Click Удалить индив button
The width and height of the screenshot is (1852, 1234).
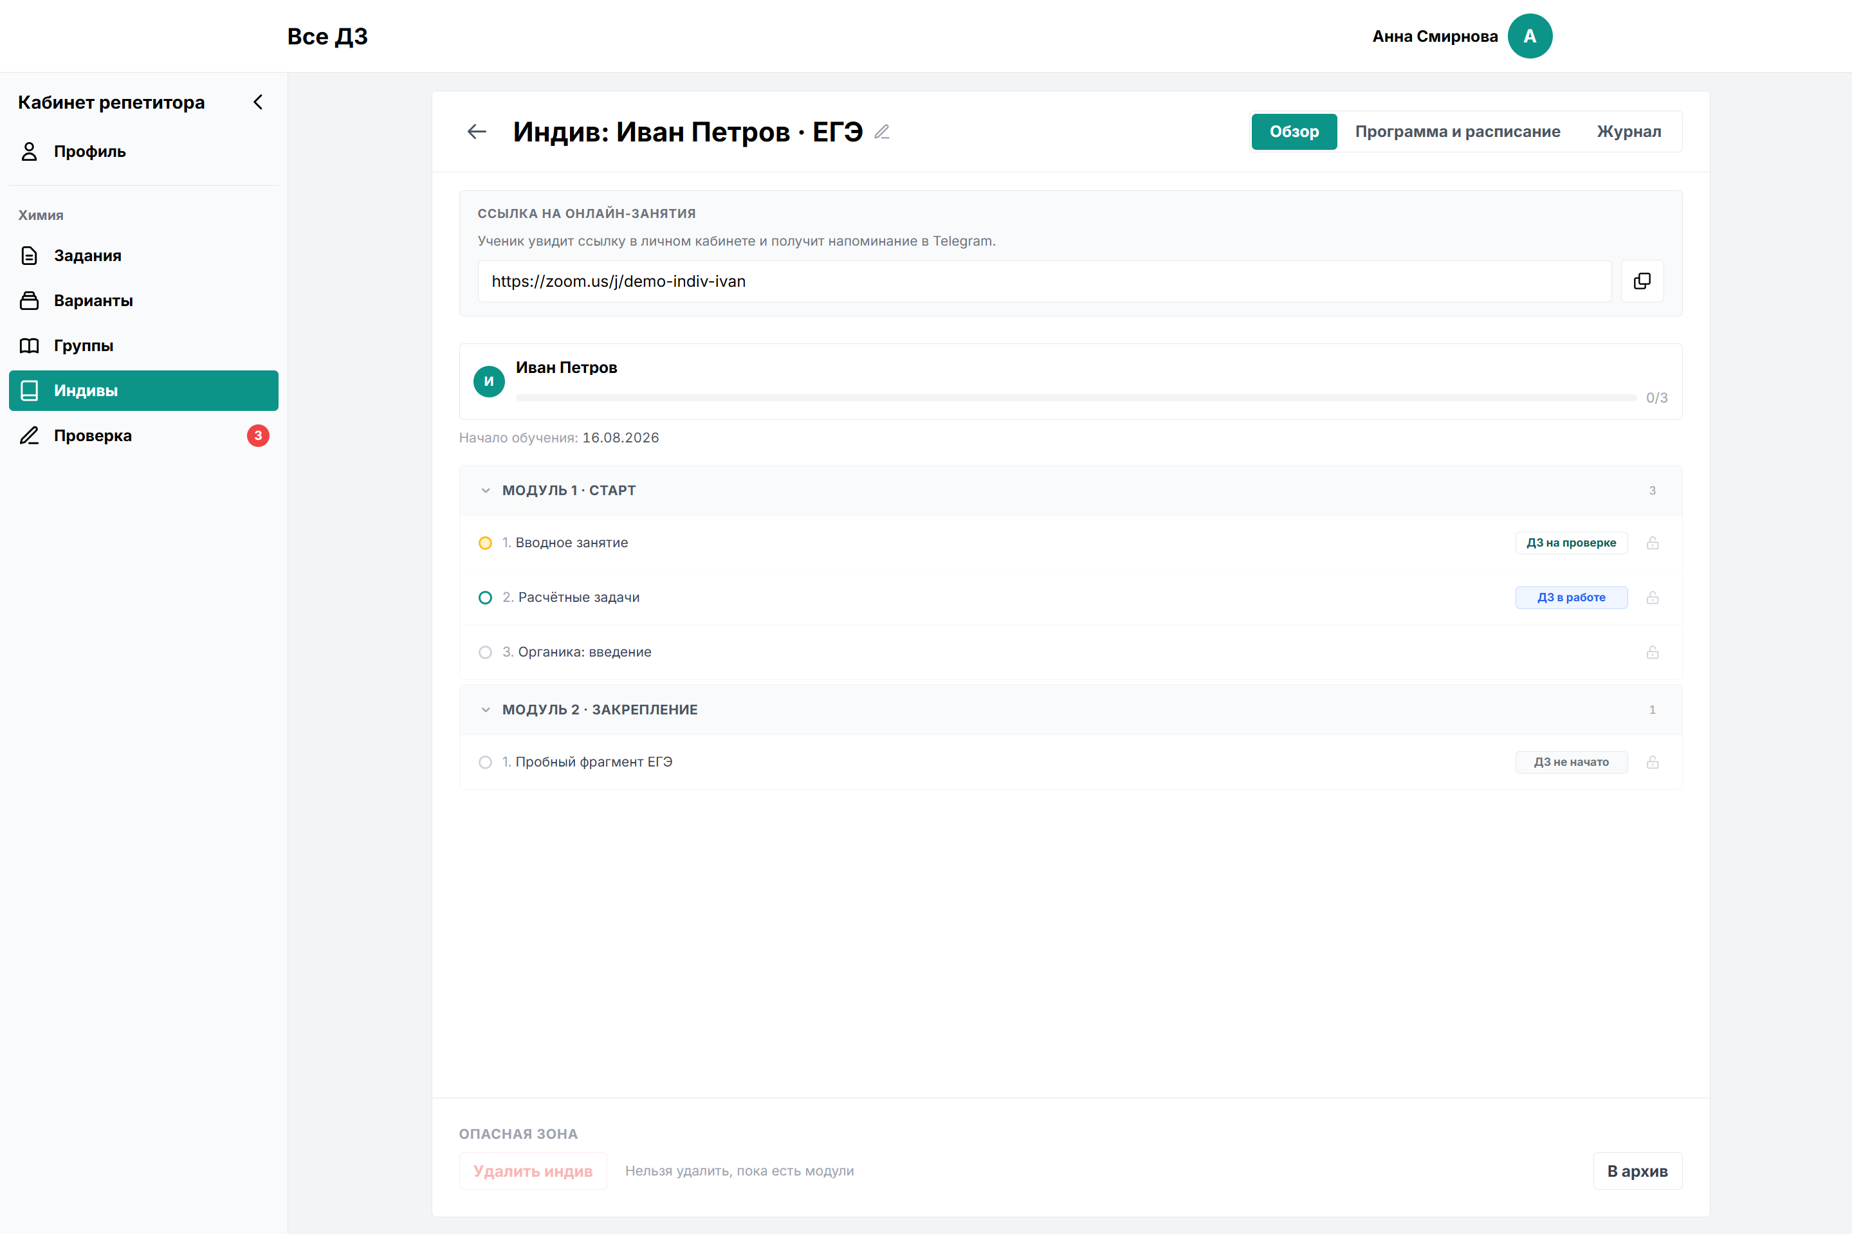click(x=533, y=1171)
